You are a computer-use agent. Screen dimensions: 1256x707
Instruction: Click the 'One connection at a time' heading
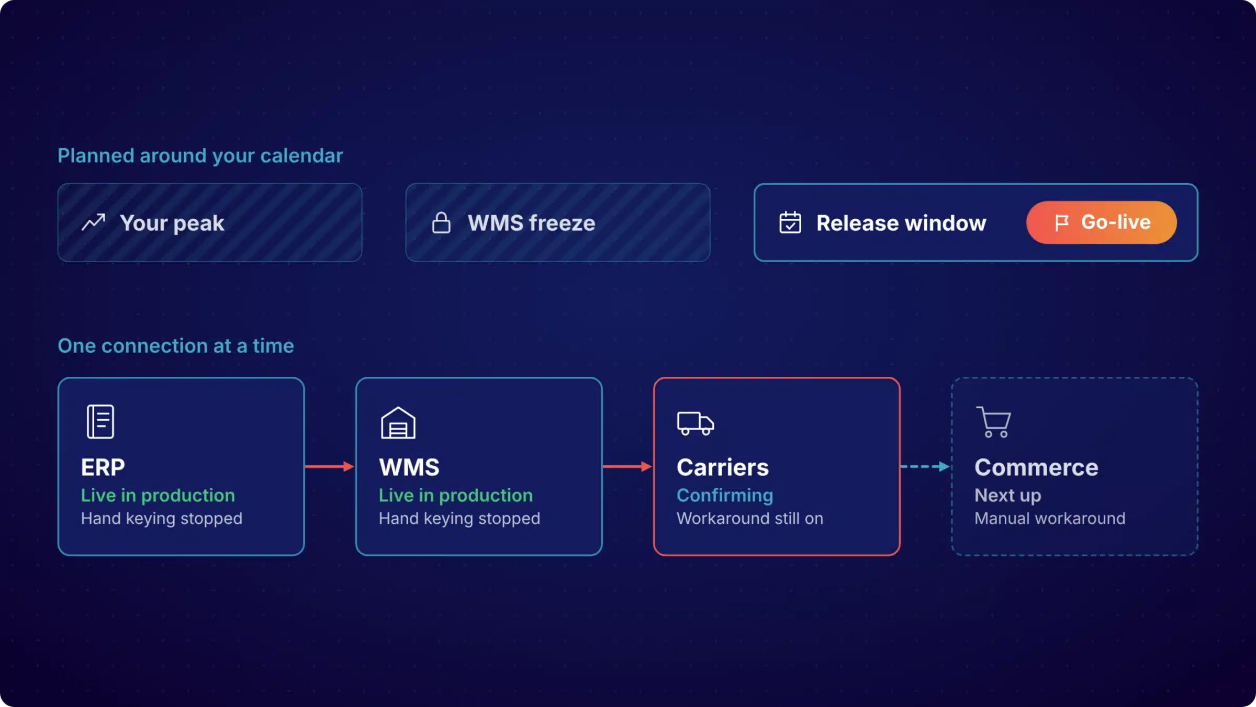[x=176, y=346]
